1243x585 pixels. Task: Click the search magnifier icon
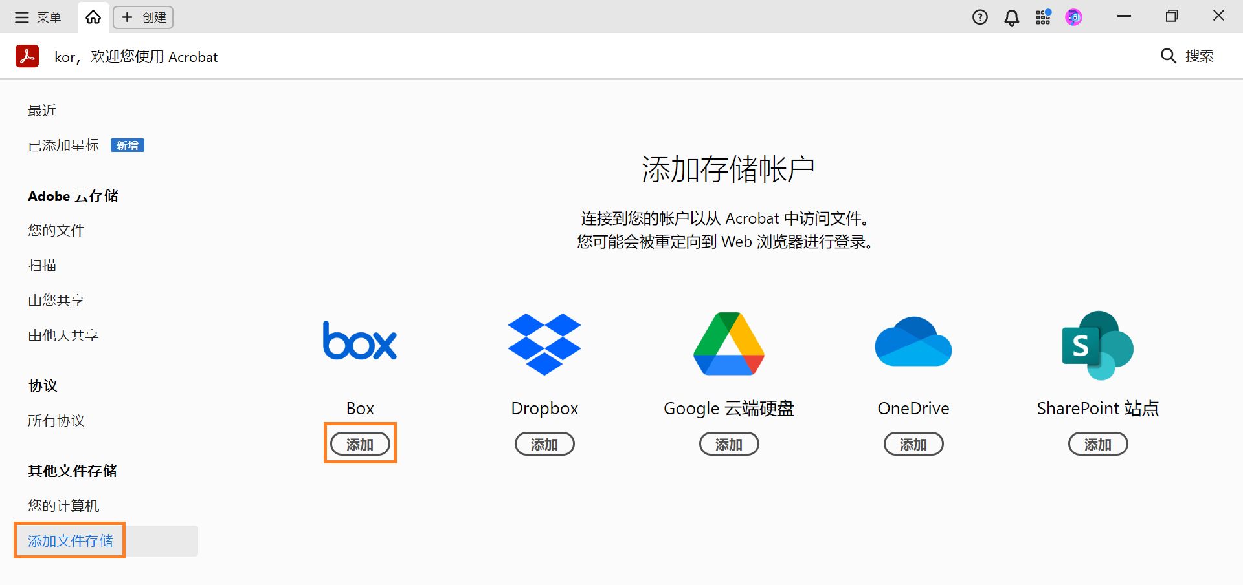(1167, 56)
